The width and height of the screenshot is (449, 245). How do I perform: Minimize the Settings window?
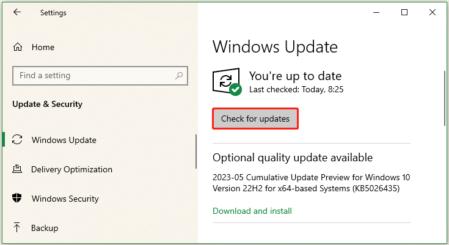[376, 12]
